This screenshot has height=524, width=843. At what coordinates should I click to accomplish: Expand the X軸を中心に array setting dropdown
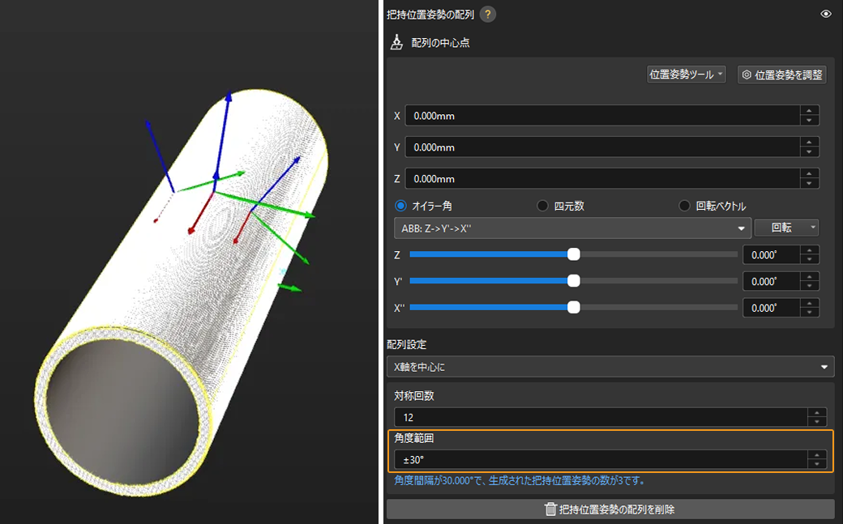point(610,367)
